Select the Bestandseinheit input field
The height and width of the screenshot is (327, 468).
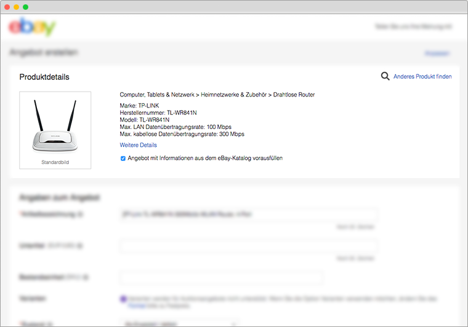[221, 278]
